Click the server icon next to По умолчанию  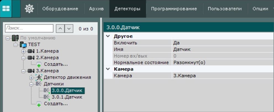15,38
